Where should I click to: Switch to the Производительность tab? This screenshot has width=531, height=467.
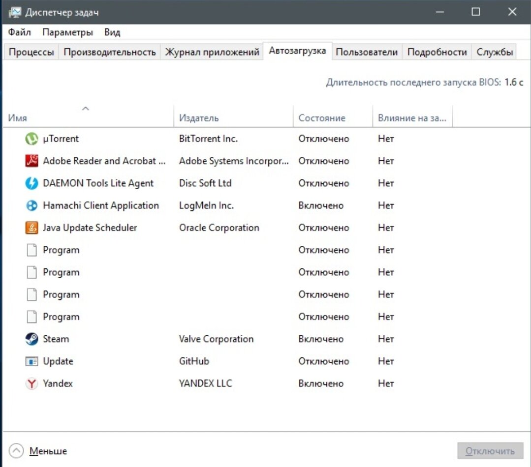pos(110,52)
